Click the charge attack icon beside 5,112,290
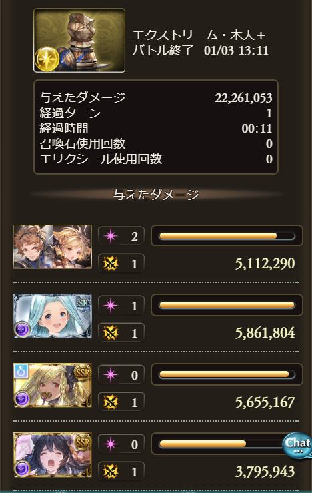This screenshot has height=493, width=312. pyautogui.click(x=111, y=263)
